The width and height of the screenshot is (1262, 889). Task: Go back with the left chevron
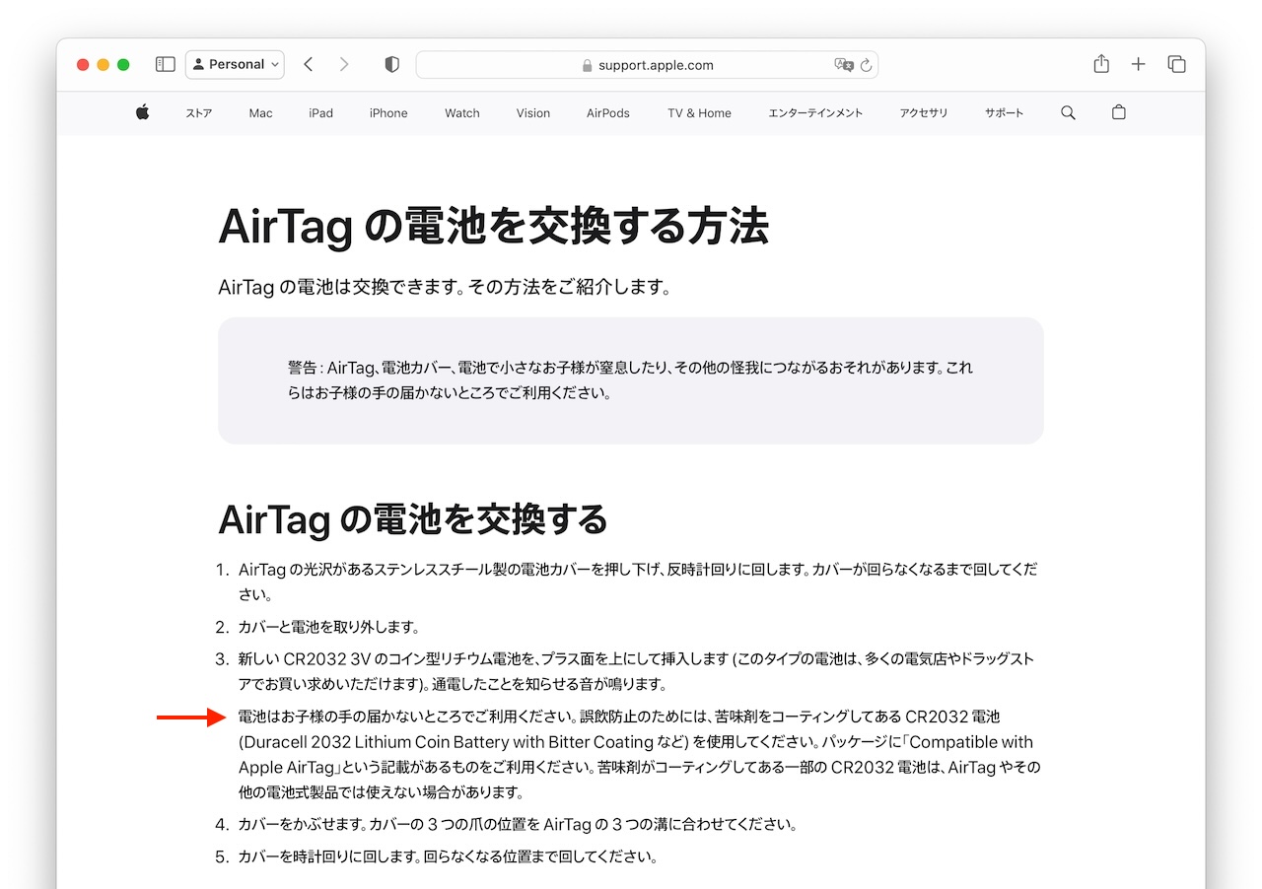pos(309,64)
